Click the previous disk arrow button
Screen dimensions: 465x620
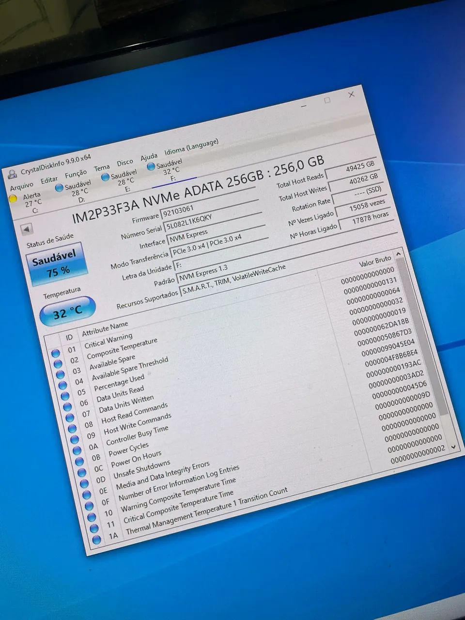pyautogui.click(x=27, y=229)
